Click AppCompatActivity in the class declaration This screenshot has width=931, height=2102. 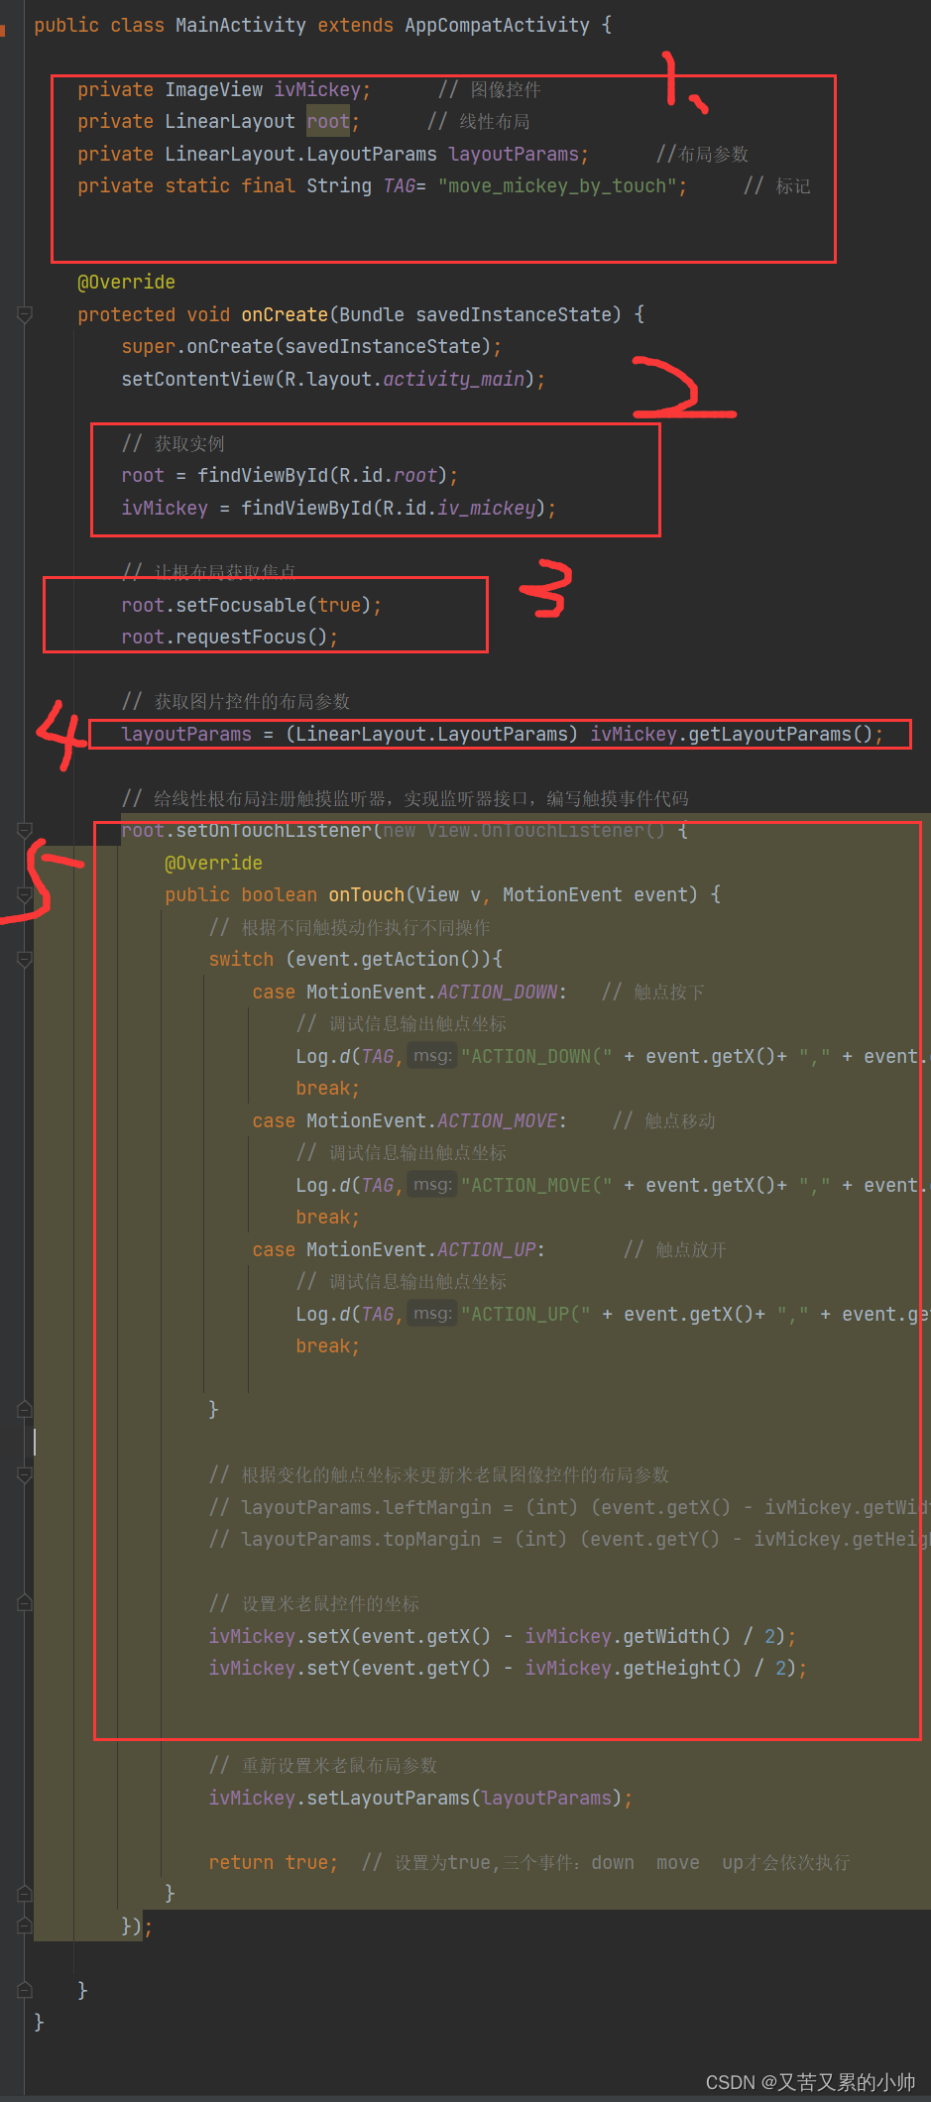click(x=497, y=25)
